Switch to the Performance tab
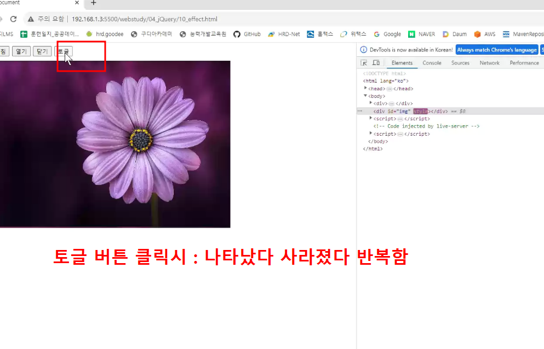Screen dimensions: 544x349 coord(524,63)
